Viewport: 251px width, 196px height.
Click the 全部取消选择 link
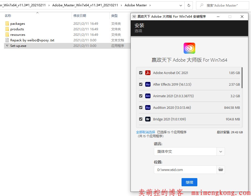pos(145,132)
